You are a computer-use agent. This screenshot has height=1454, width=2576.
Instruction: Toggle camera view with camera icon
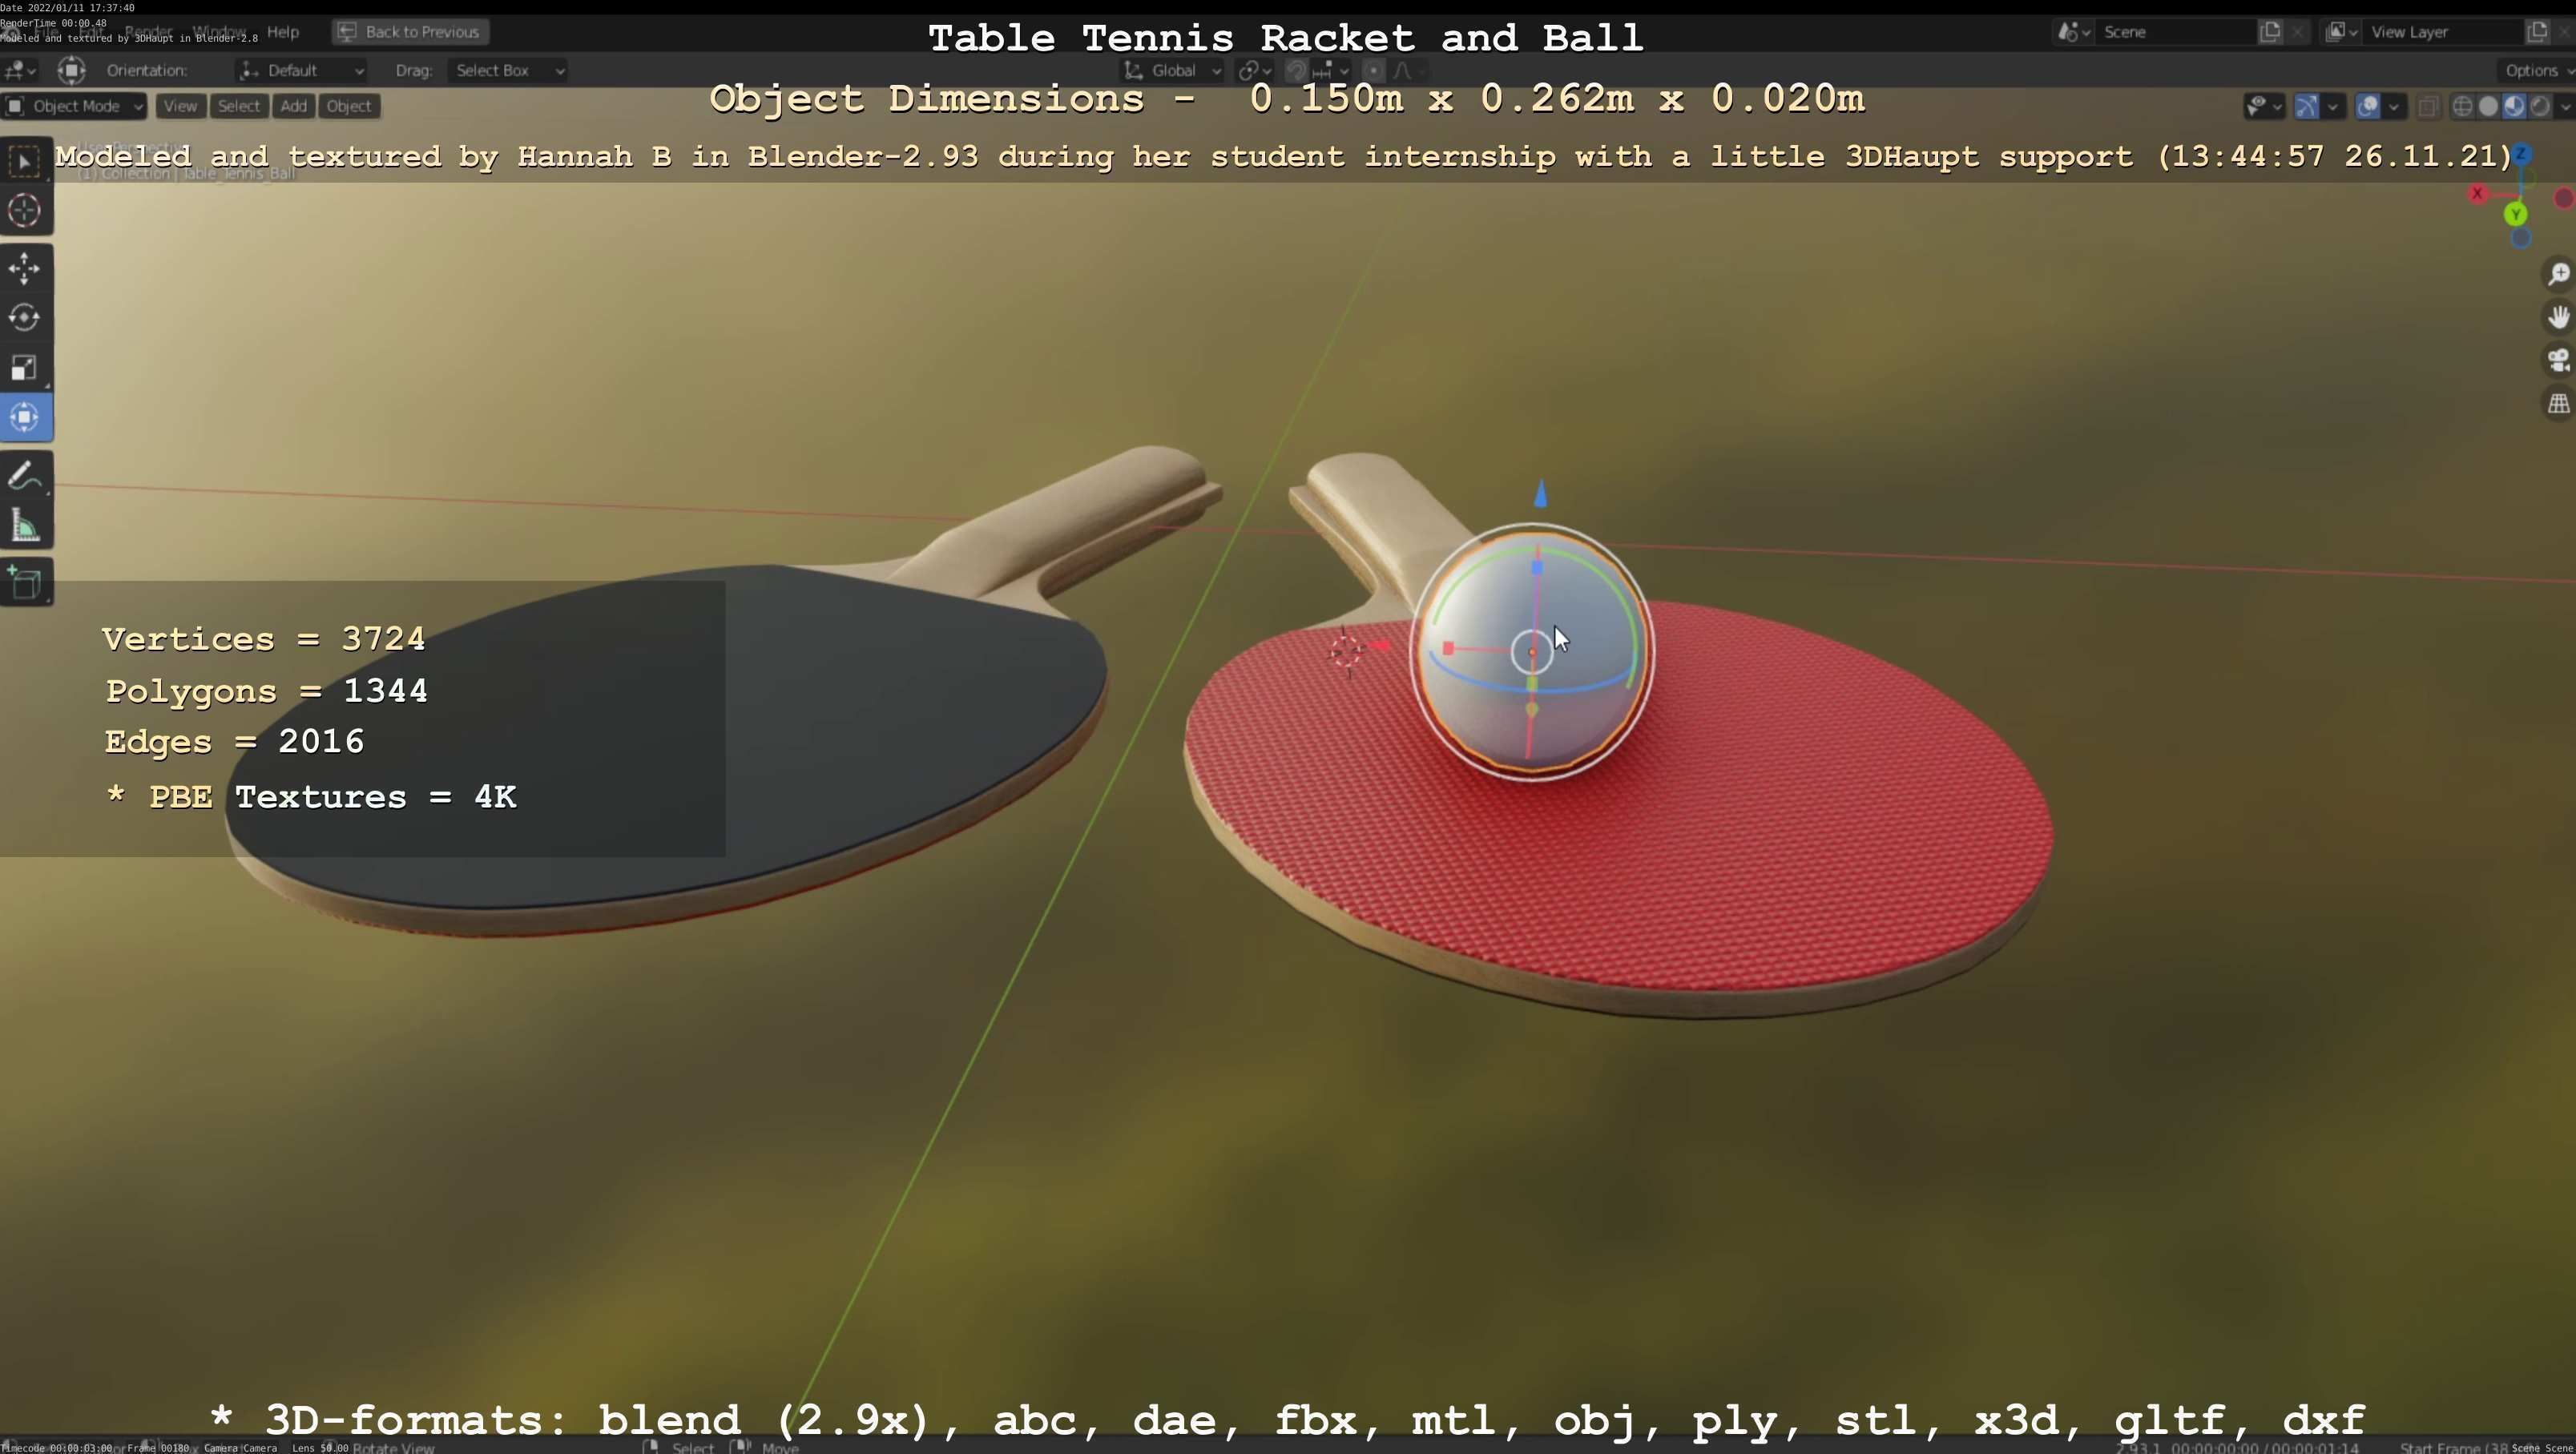pyautogui.click(x=2558, y=360)
